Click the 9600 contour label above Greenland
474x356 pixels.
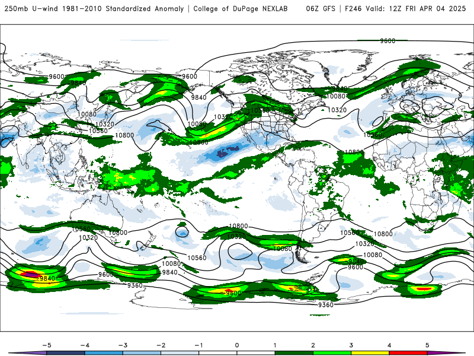coord(387,41)
